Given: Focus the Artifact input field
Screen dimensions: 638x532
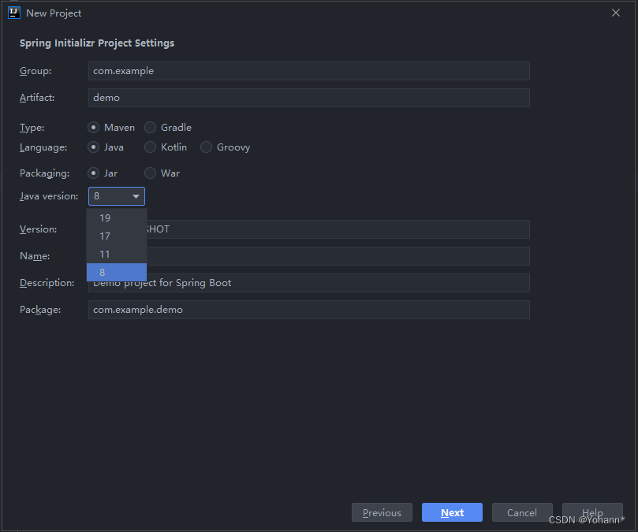Looking at the screenshot, I should click(309, 98).
